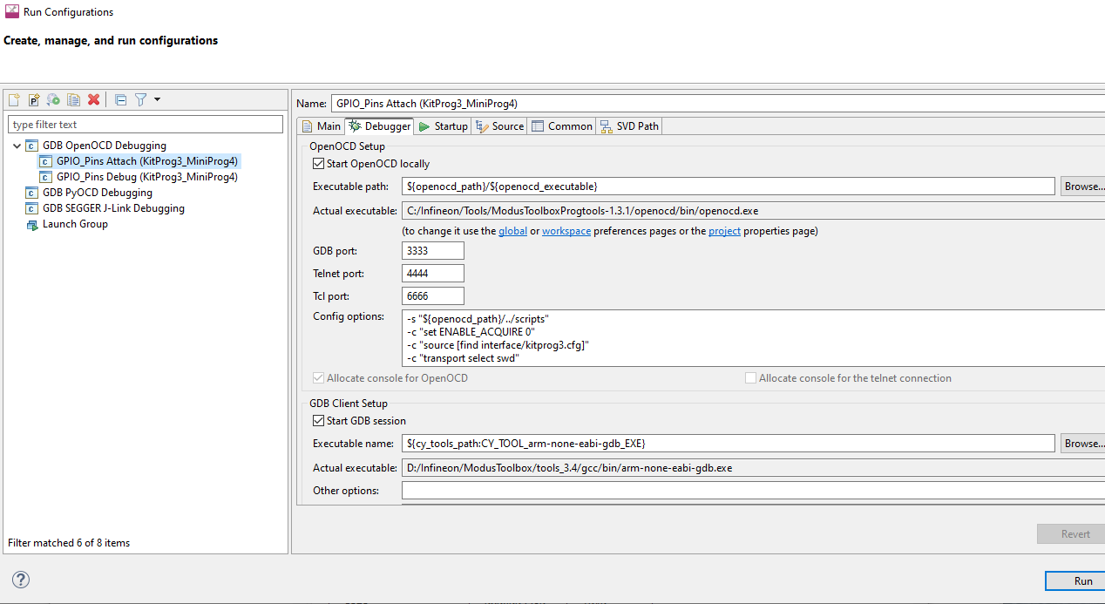The height and width of the screenshot is (604, 1105).
Task: Select GPIO_Pins Attach configuration
Action: click(146, 161)
